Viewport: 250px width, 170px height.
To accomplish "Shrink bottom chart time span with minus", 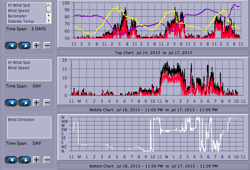I will click(x=47, y=160).
